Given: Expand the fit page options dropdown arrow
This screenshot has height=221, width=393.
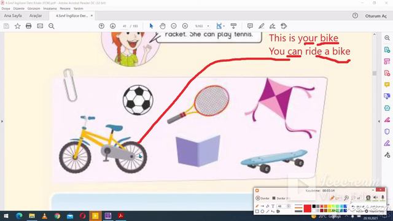Looking at the screenshot, I should [224, 26].
